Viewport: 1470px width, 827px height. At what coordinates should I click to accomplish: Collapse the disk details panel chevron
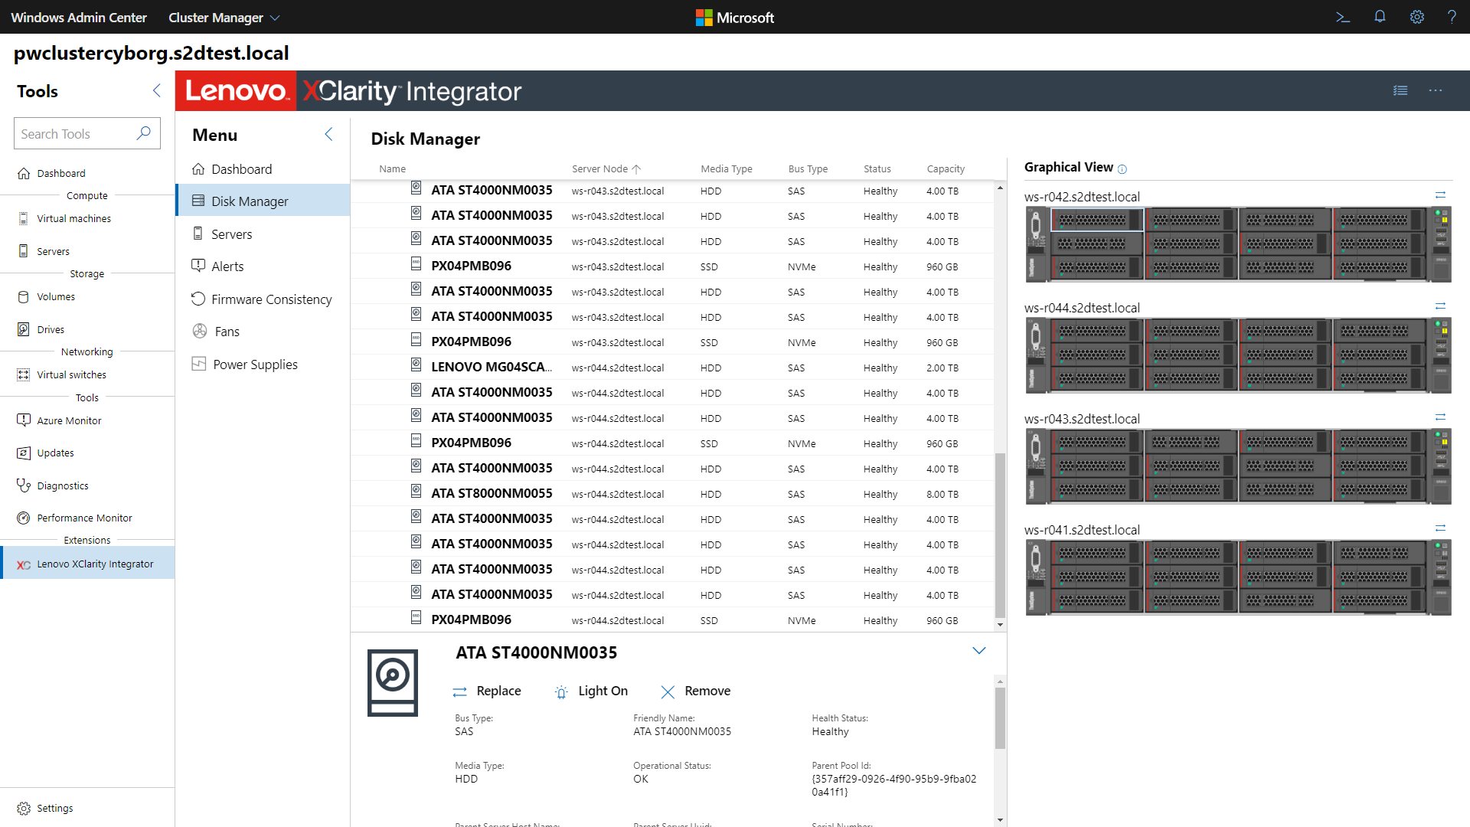[x=978, y=651]
